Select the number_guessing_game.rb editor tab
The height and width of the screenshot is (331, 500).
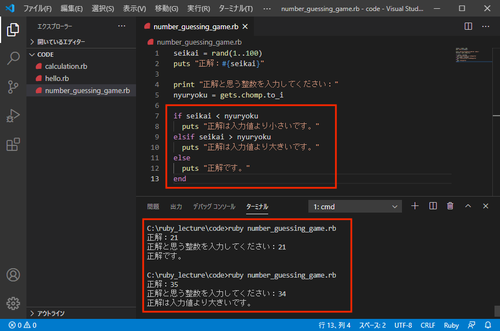click(x=195, y=26)
